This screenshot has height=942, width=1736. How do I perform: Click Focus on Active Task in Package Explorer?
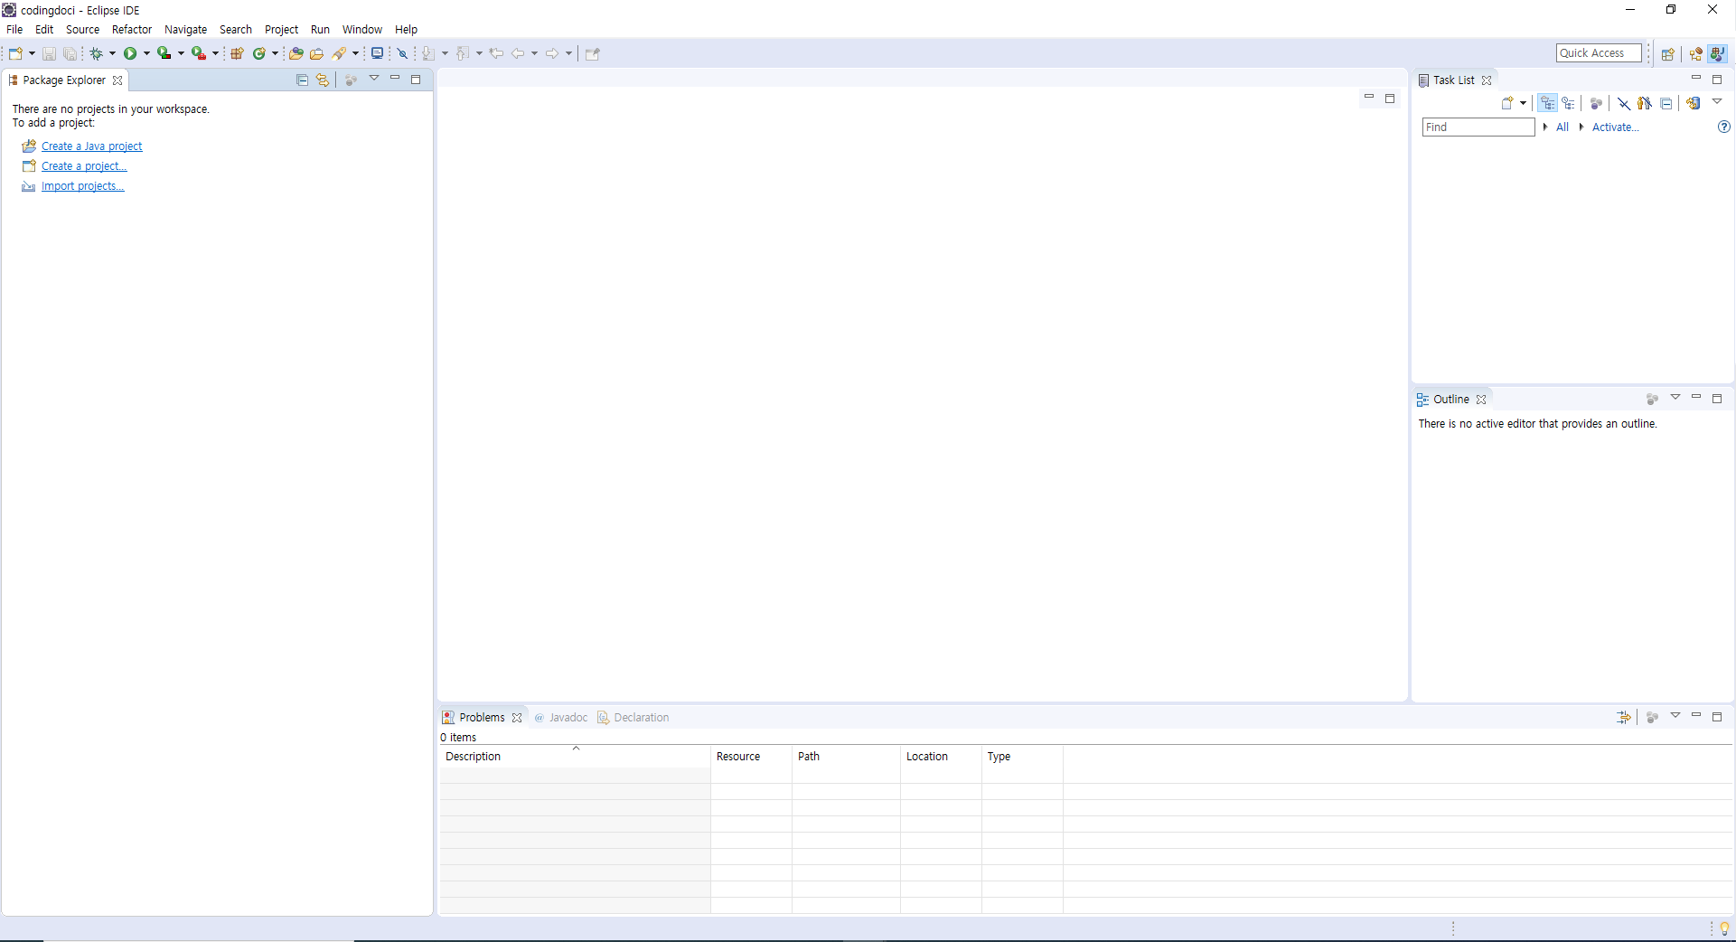point(351,80)
